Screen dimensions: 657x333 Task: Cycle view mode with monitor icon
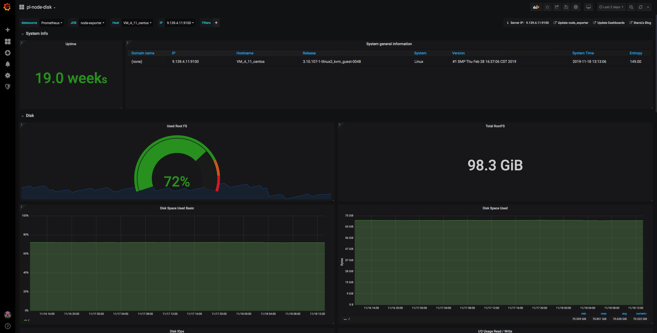588,7
